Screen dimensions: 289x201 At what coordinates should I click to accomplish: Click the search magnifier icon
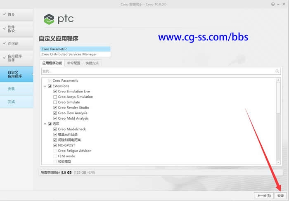(x=278, y=71)
